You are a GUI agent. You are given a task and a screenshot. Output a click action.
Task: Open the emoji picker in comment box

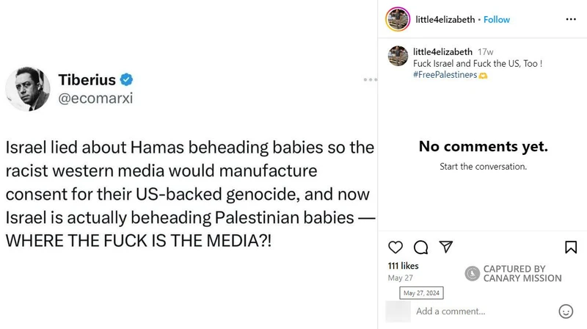(565, 311)
